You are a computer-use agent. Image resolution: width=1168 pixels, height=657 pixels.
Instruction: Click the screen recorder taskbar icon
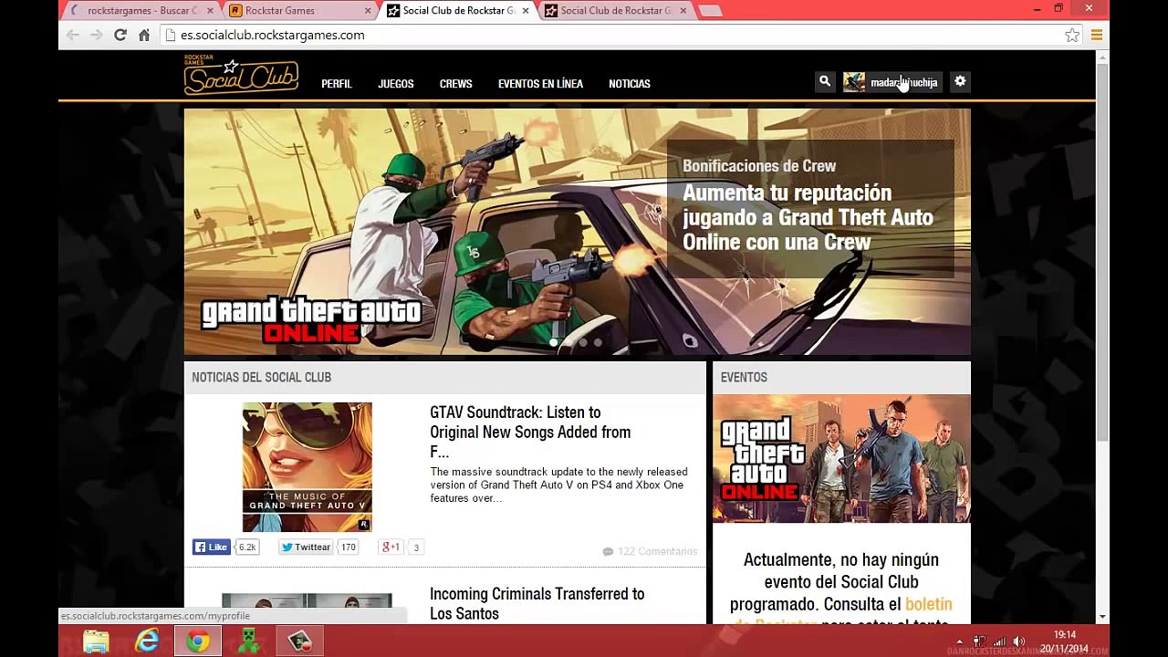300,641
